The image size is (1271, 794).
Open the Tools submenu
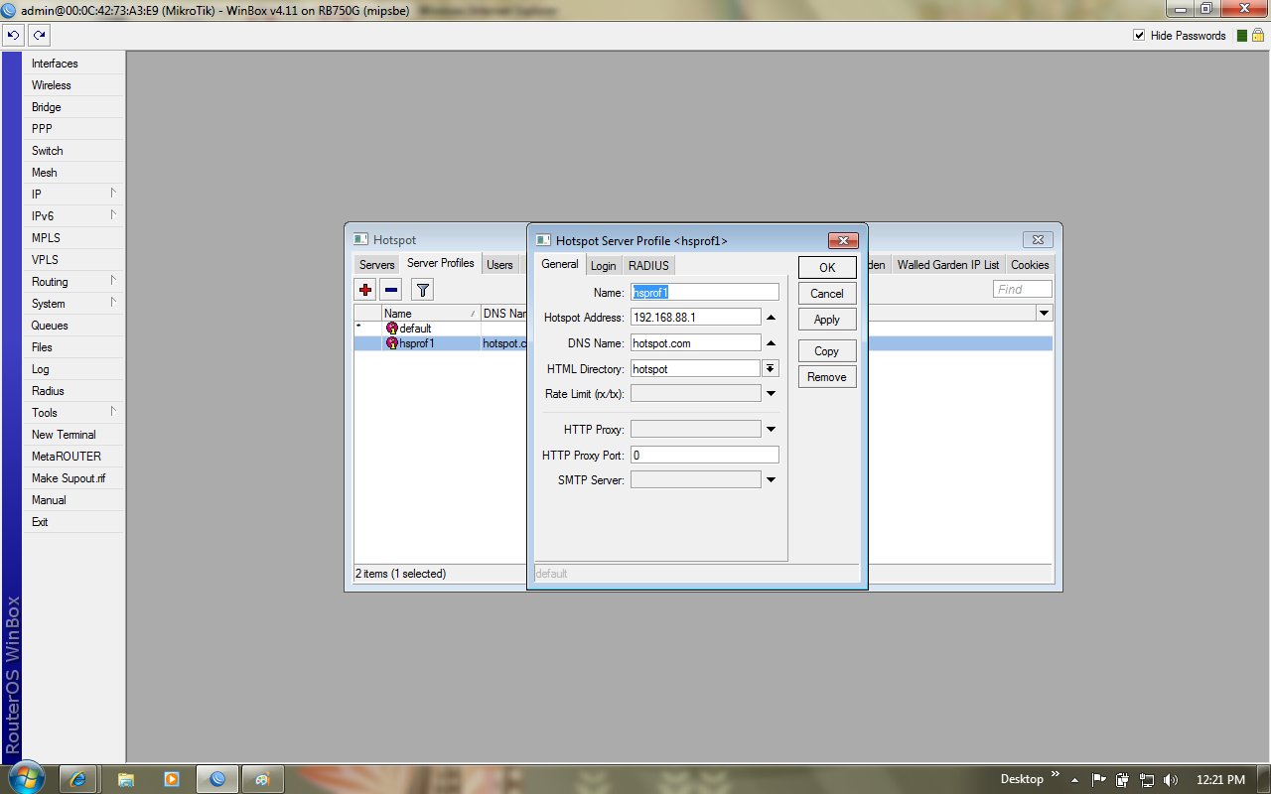[x=74, y=413]
